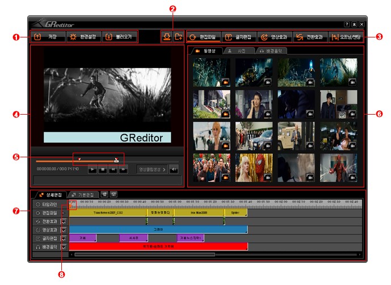Select the blonde woman near airplane thumbnail

click(x=212, y=136)
